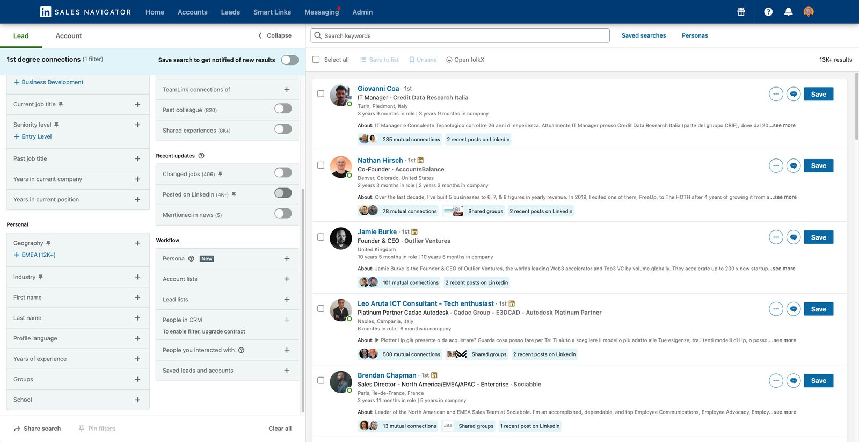The width and height of the screenshot is (859, 442).
Task: Open the Smart Links menu
Action: [272, 12]
